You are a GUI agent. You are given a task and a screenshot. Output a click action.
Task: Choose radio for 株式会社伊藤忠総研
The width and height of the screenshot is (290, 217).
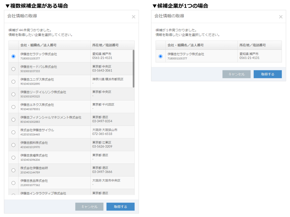13,170
